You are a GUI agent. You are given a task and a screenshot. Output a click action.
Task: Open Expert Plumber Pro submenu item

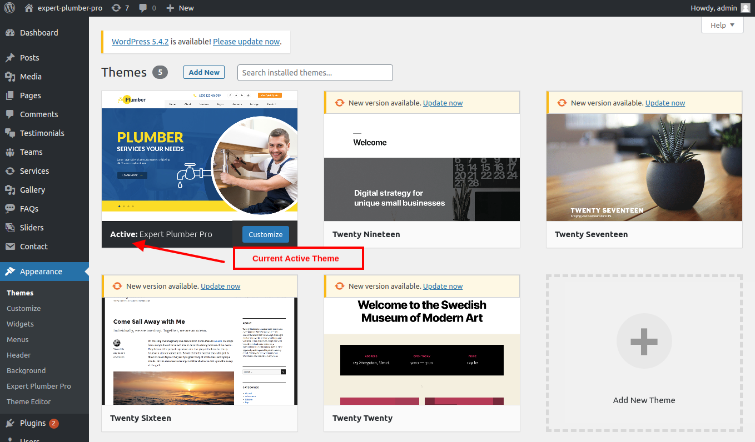pyautogui.click(x=39, y=386)
